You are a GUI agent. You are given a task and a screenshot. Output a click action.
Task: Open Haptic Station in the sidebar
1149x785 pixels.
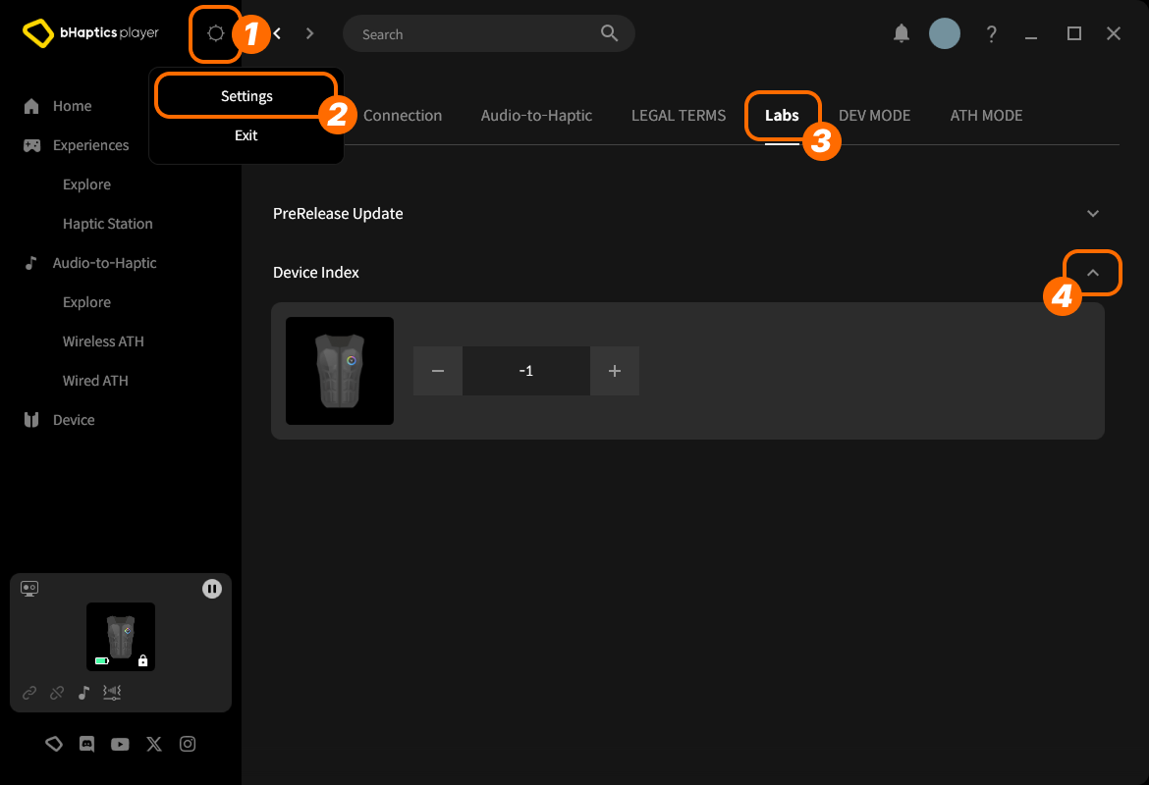108,224
